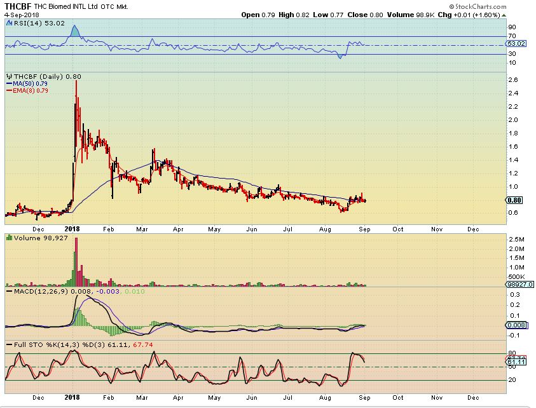Click the price axis tag 0.80
This screenshot has width=536, height=408.
tap(514, 200)
